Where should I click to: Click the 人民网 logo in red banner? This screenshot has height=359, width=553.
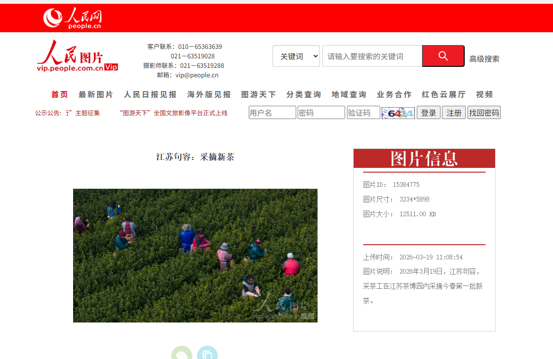(73, 18)
